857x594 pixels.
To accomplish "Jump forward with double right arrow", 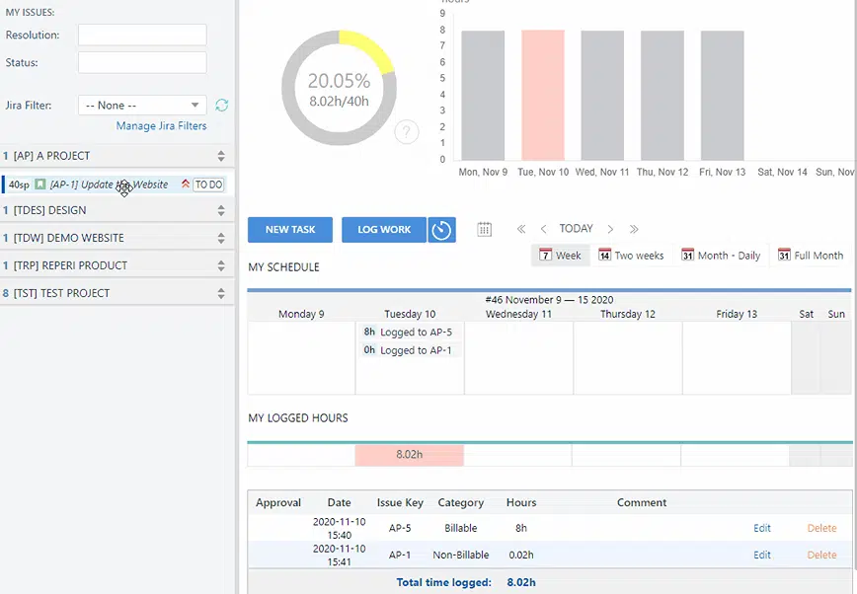I will click(634, 229).
